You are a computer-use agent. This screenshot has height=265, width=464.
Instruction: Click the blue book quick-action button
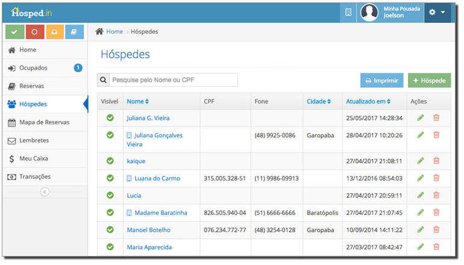(74, 32)
